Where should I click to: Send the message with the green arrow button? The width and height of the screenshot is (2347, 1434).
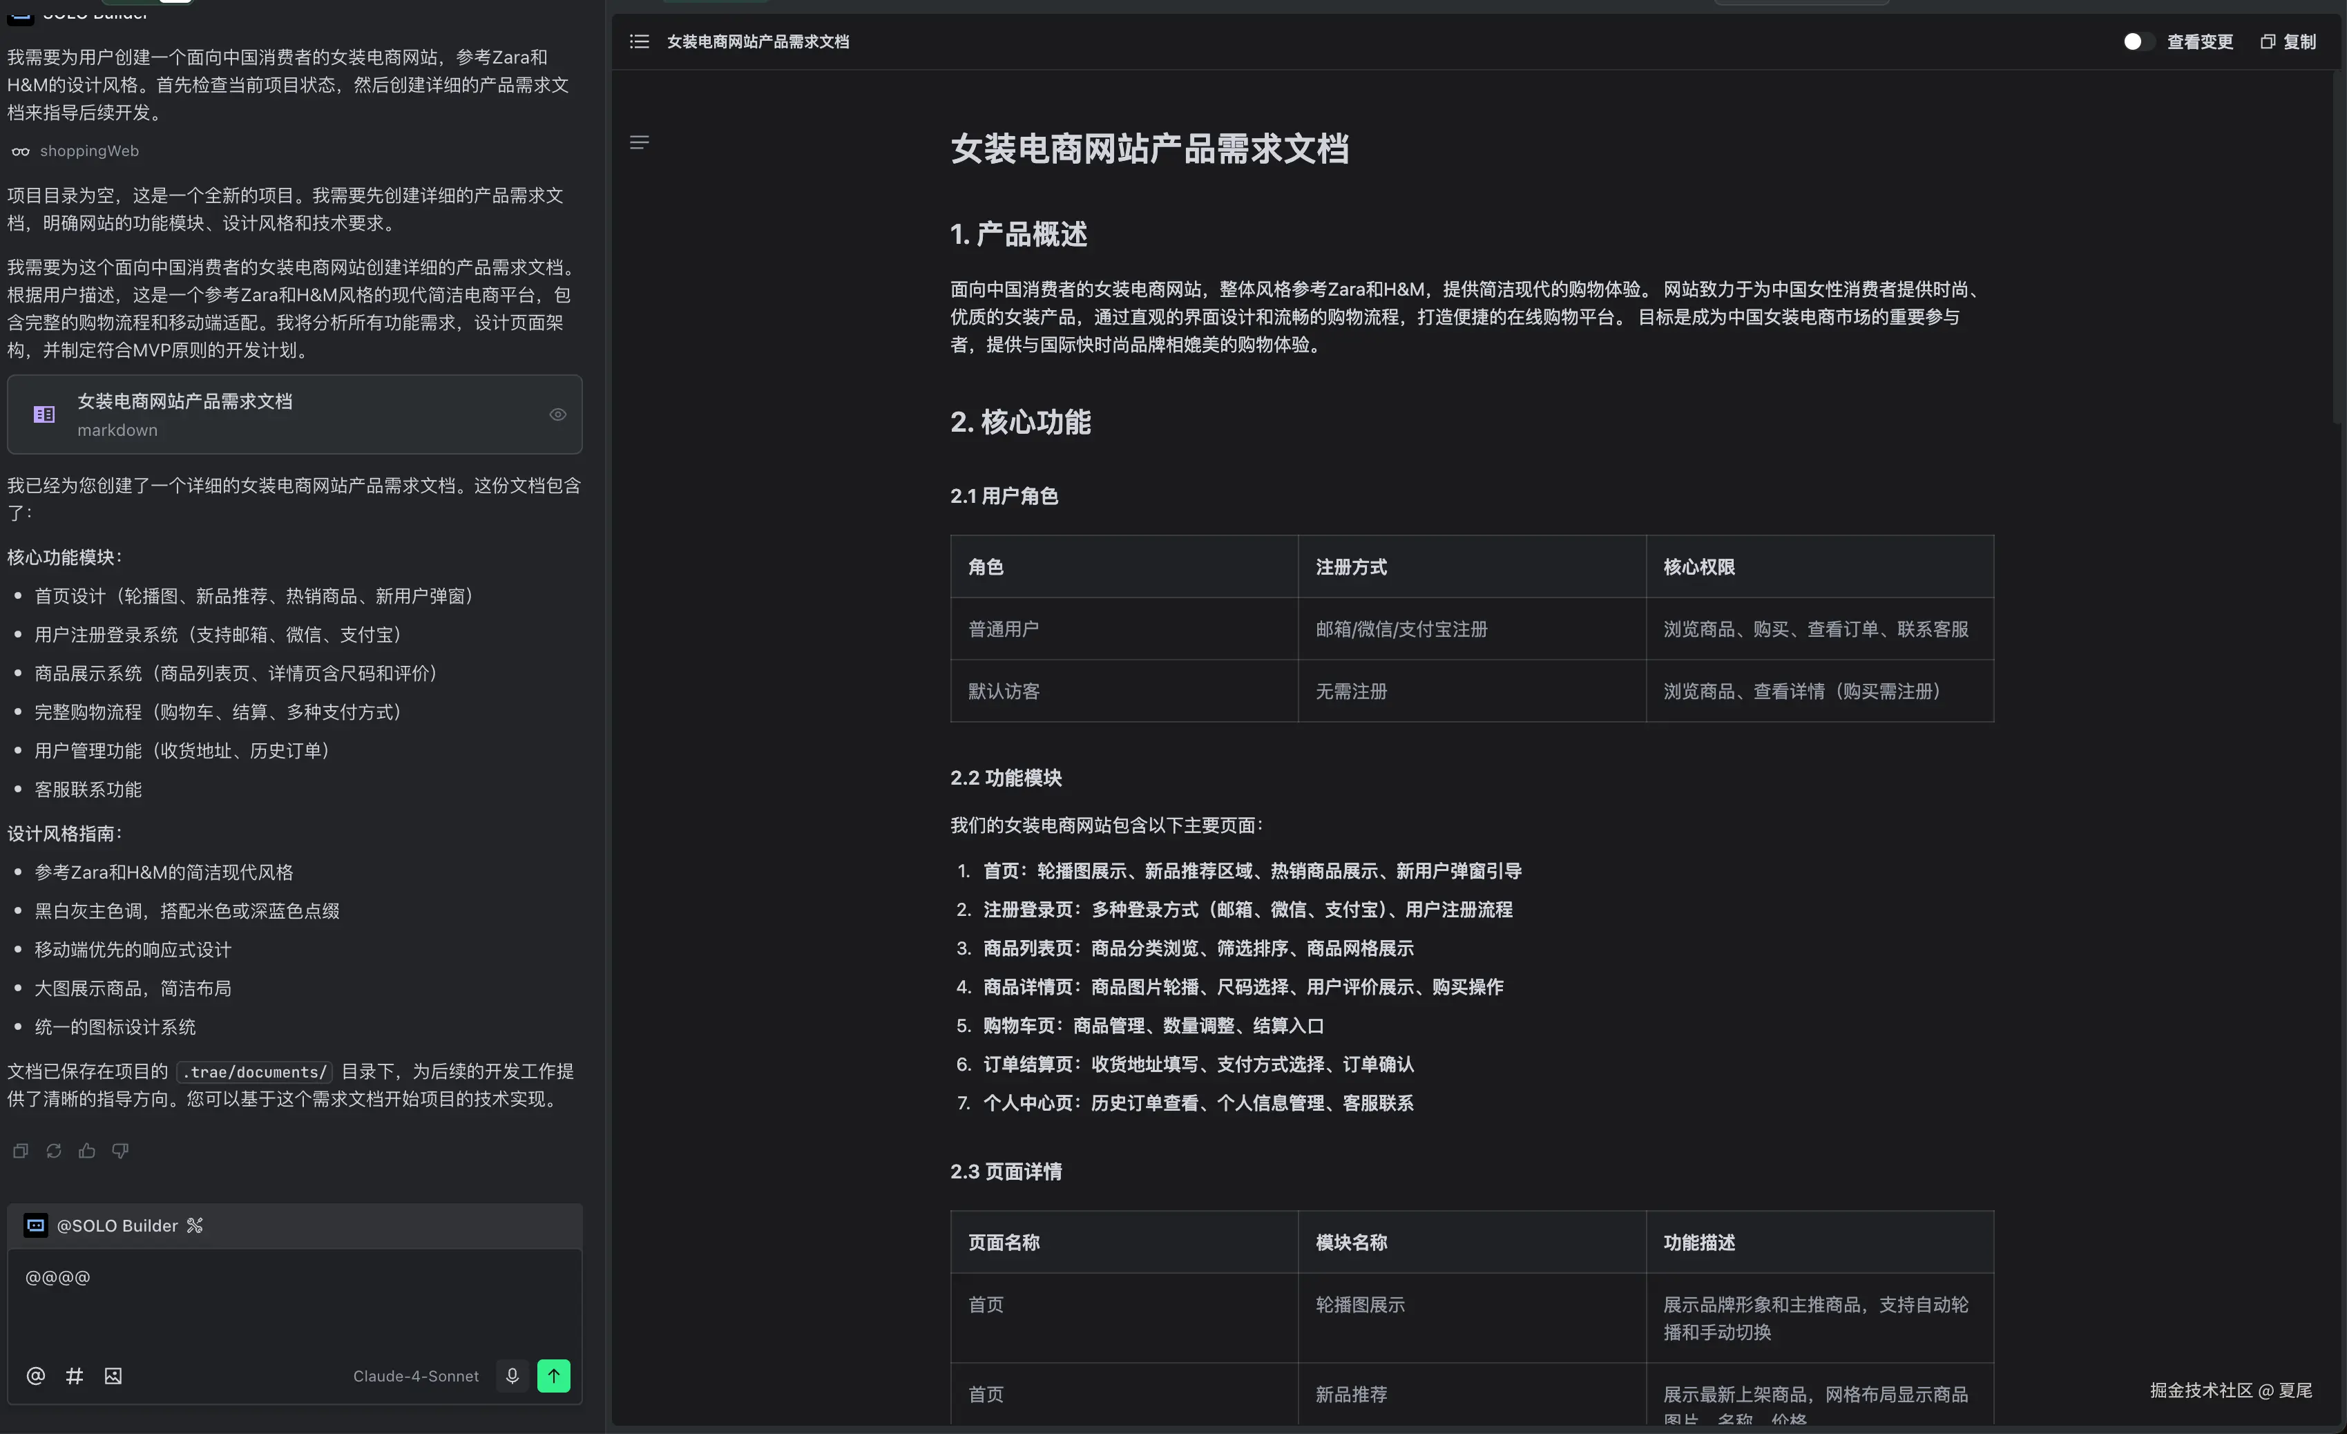(x=553, y=1375)
